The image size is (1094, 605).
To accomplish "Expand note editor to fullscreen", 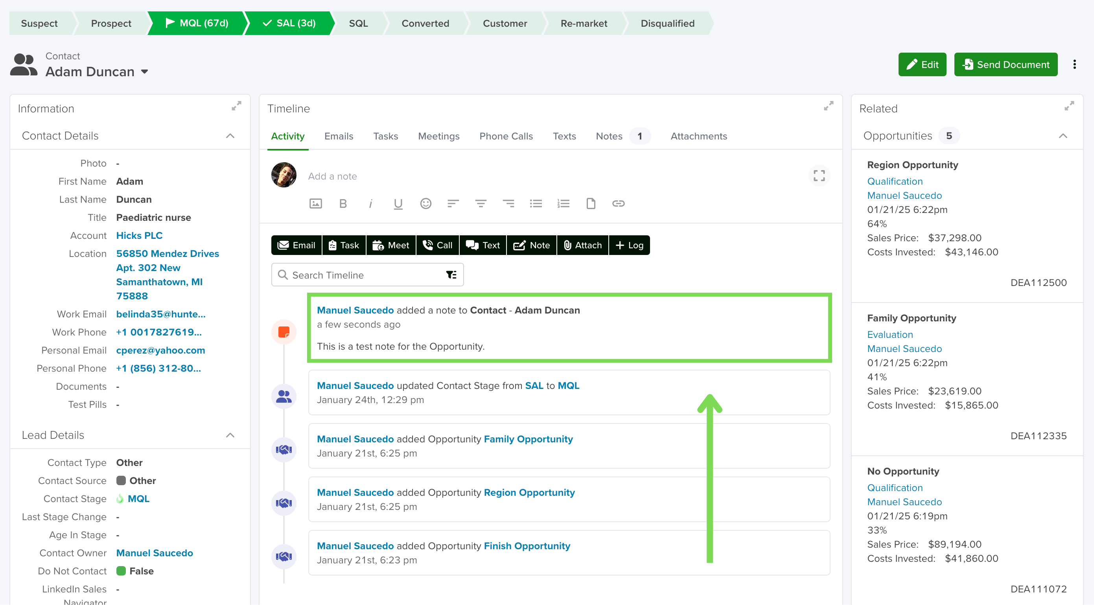I will 819,176.
